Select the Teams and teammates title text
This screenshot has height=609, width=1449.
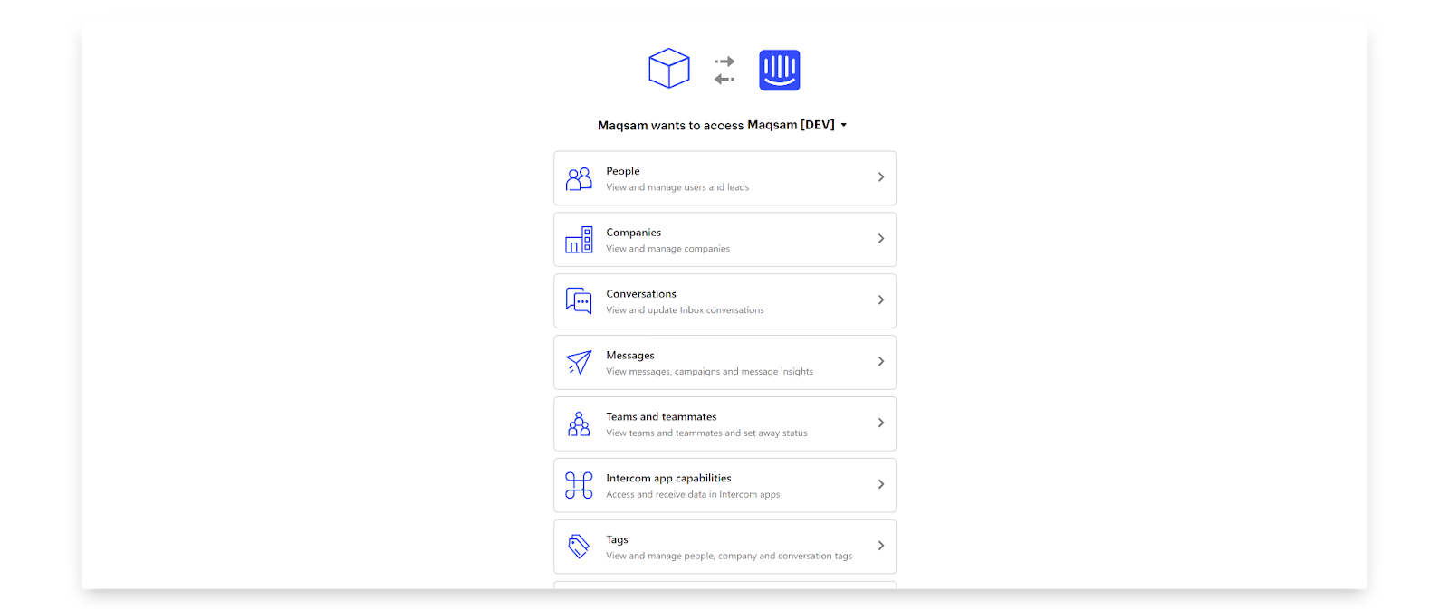(x=661, y=416)
